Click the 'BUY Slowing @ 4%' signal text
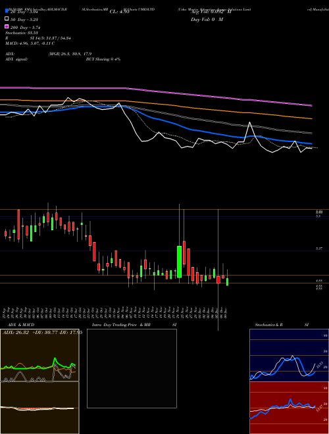Screen dimensions: 329x434 pyautogui.click(x=103, y=59)
